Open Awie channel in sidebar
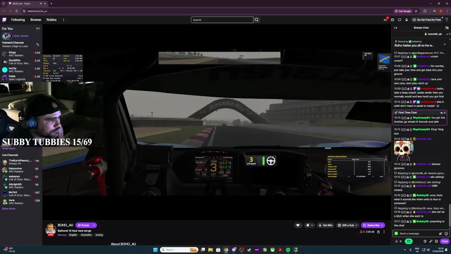 21,202
